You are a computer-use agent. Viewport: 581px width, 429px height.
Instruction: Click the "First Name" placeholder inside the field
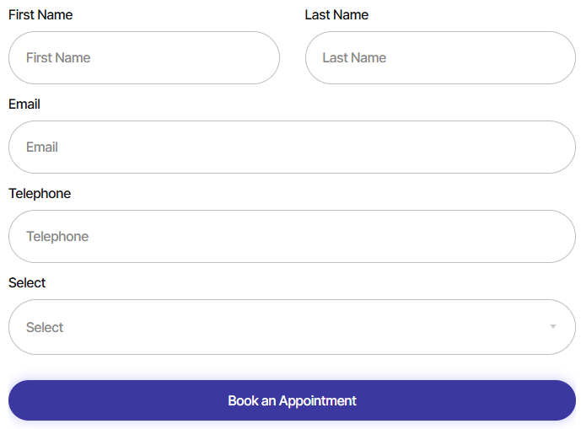[58, 58]
